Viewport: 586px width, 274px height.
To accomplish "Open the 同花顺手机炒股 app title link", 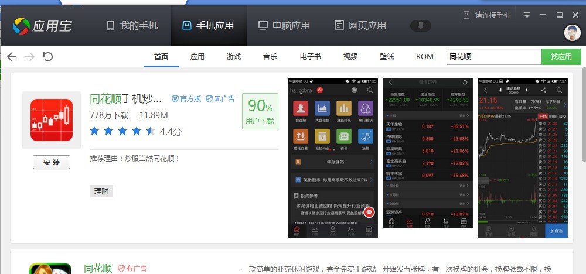I will tap(125, 98).
